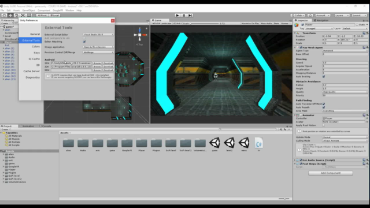
Task: Open the Transform component help book icon
Action: [x=364, y=33]
